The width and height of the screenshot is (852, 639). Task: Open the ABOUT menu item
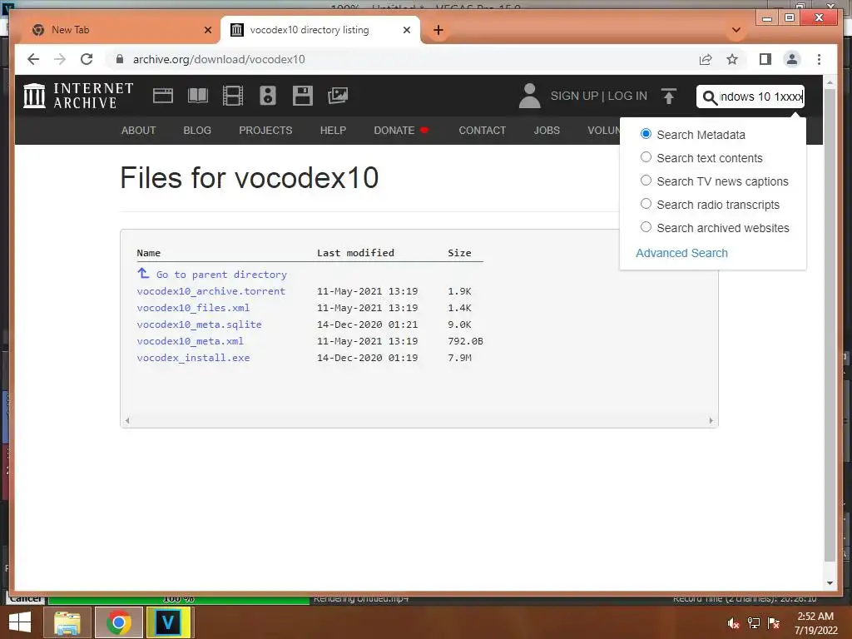point(138,131)
